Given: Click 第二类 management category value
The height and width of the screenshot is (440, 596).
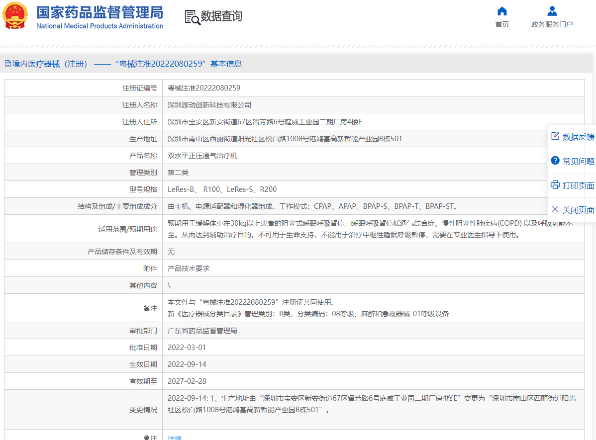Looking at the screenshot, I should coord(178,173).
